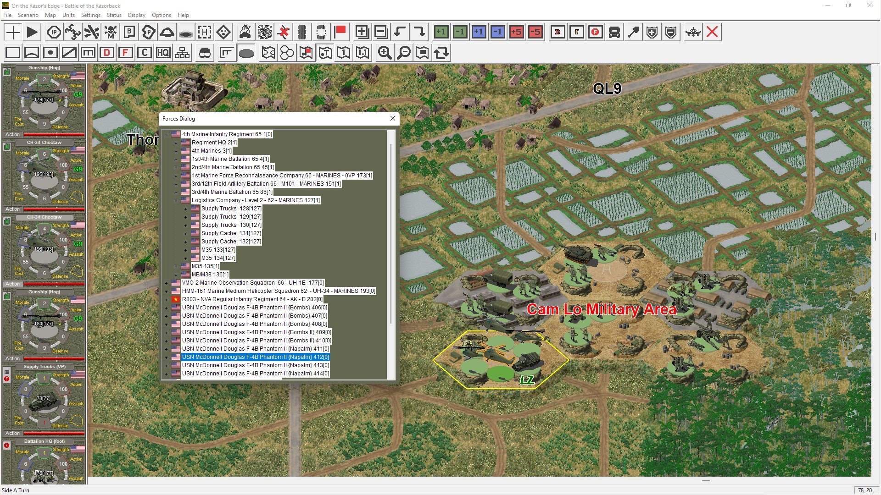The height and width of the screenshot is (495, 881).
Task: Toggle the HQ highlight toolbar button
Action: pyautogui.click(x=163, y=53)
